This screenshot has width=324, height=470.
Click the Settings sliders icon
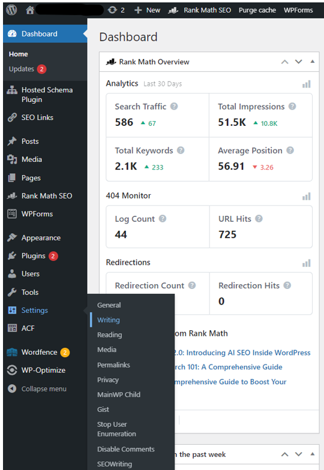(12, 311)
